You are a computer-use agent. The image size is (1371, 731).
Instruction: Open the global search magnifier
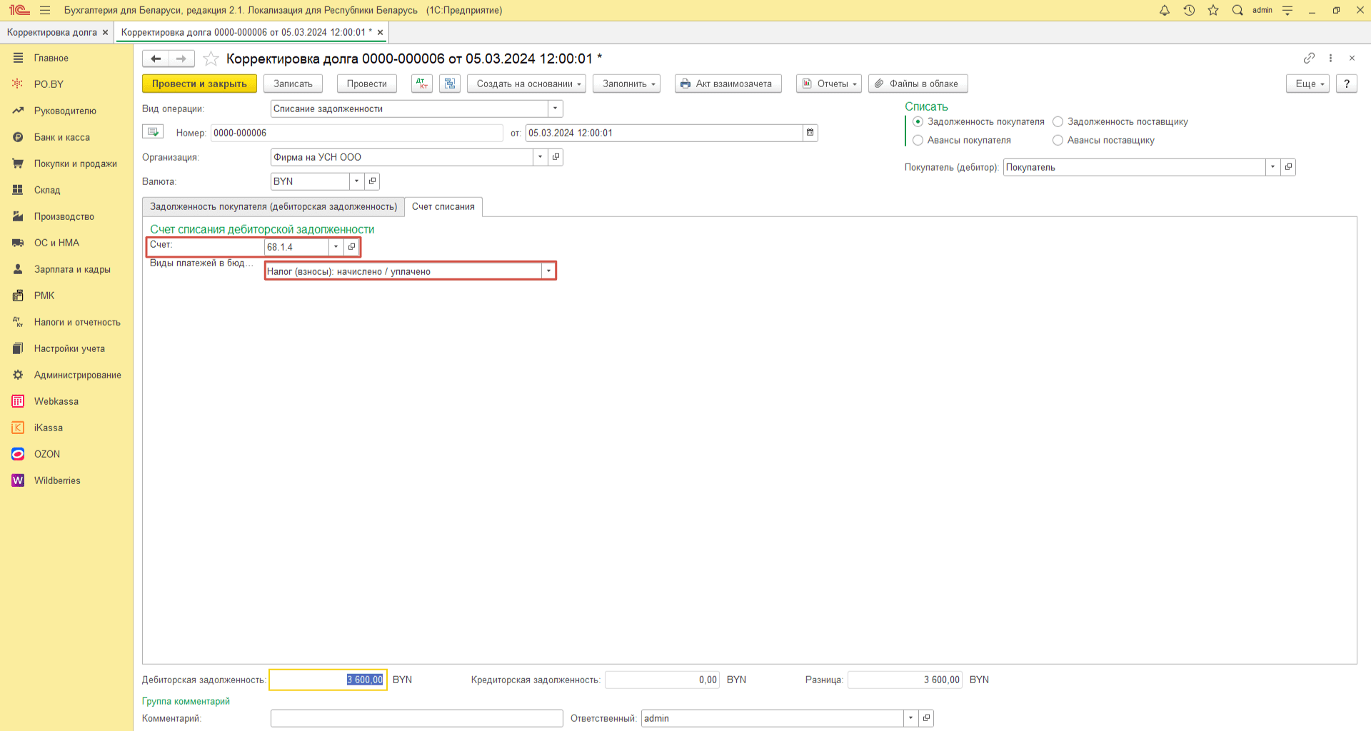coord(1237,10)
